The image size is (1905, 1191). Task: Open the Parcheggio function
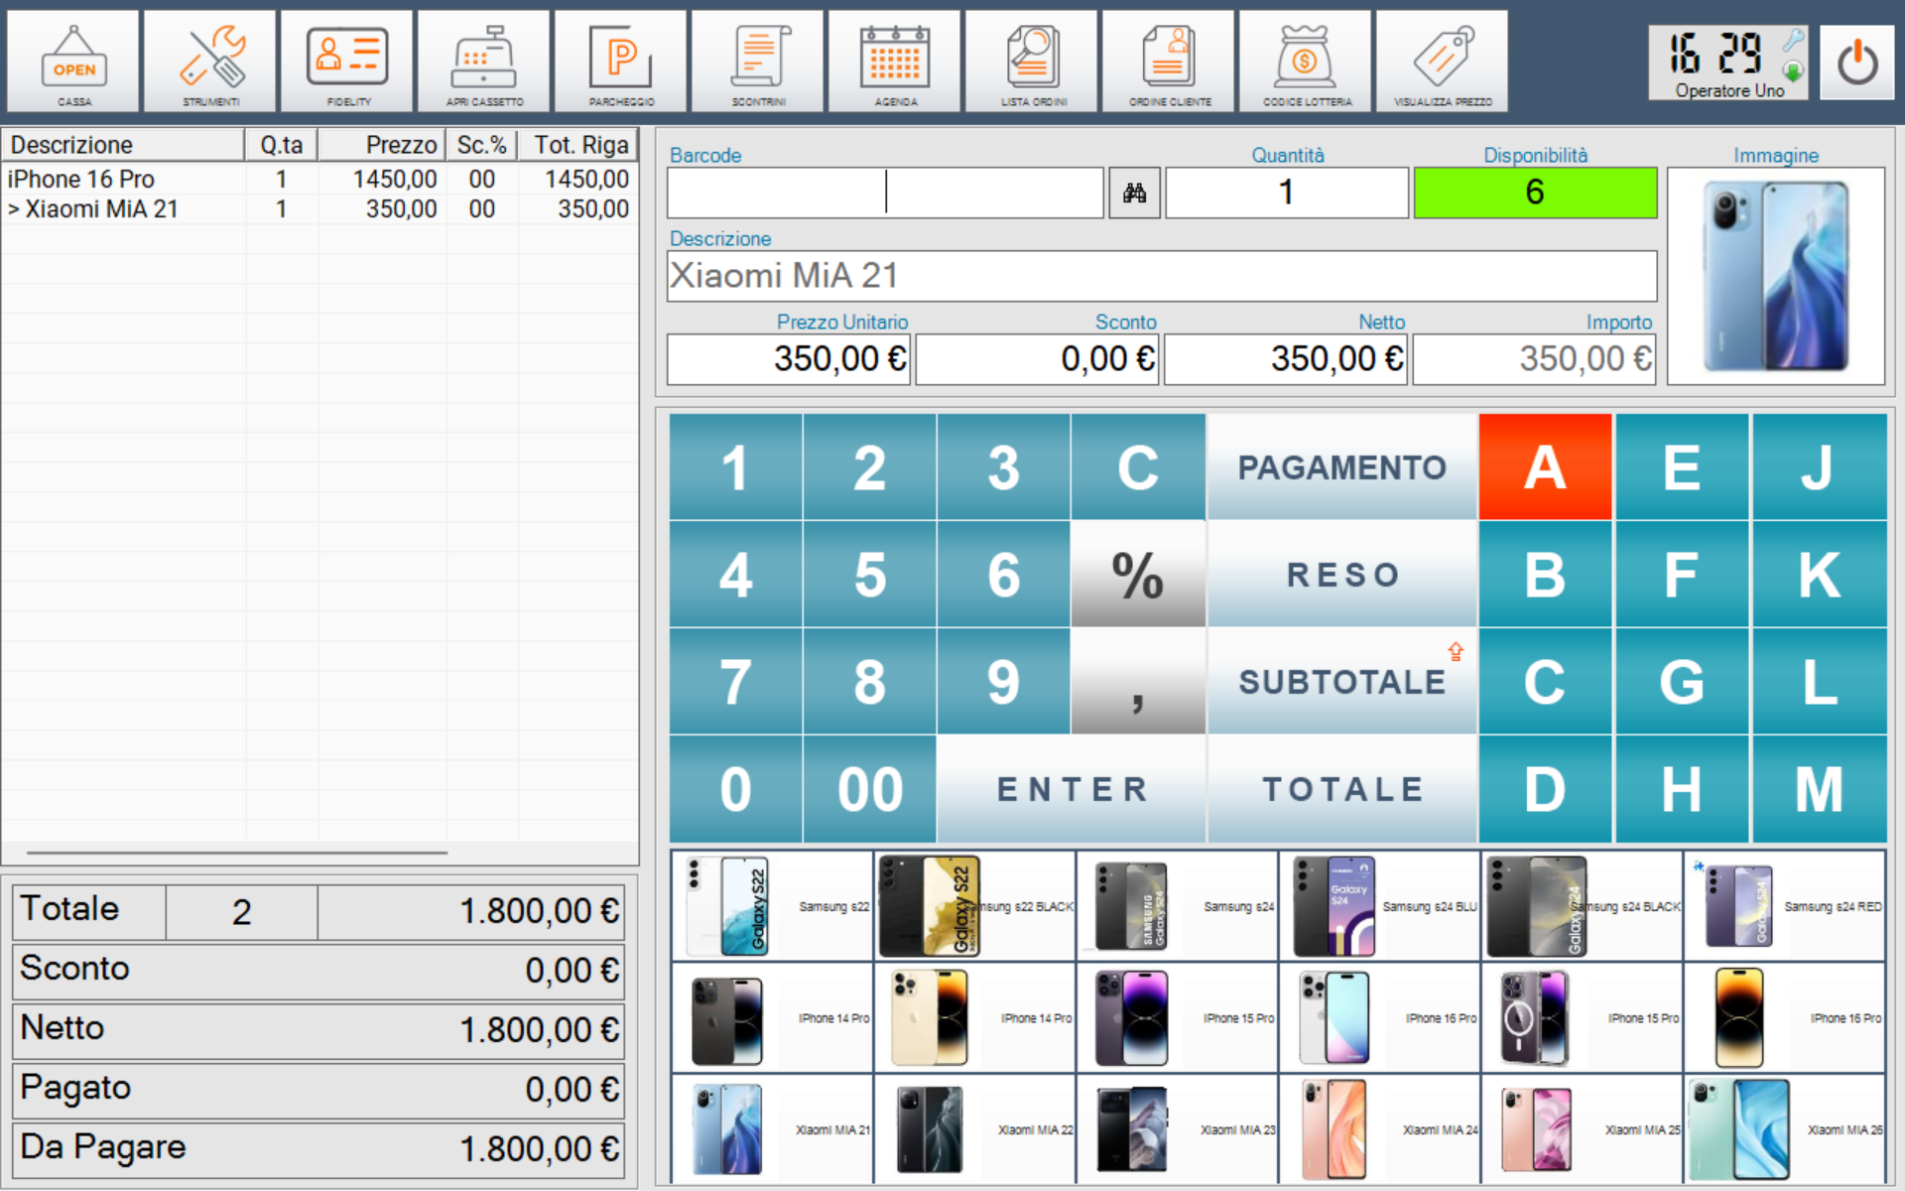tap(621, 62)
